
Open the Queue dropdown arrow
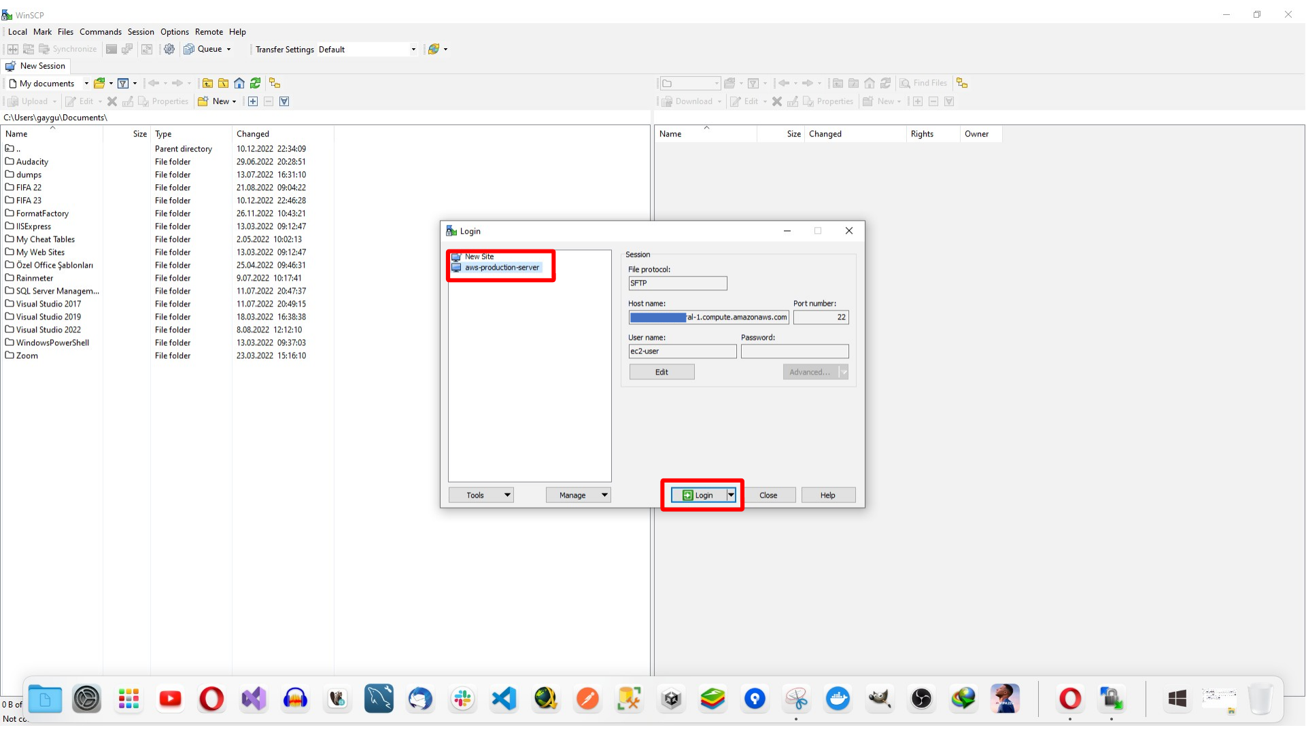point(228,49)
